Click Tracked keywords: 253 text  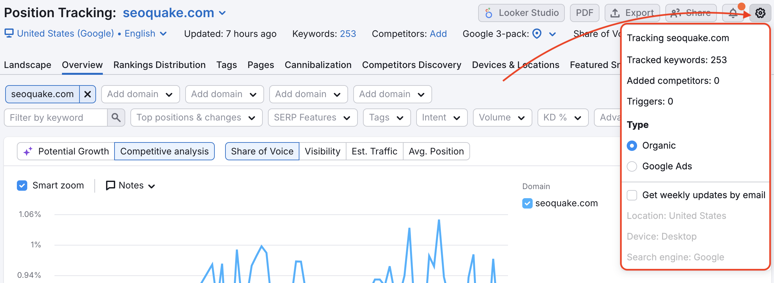[x=677, y=60]
